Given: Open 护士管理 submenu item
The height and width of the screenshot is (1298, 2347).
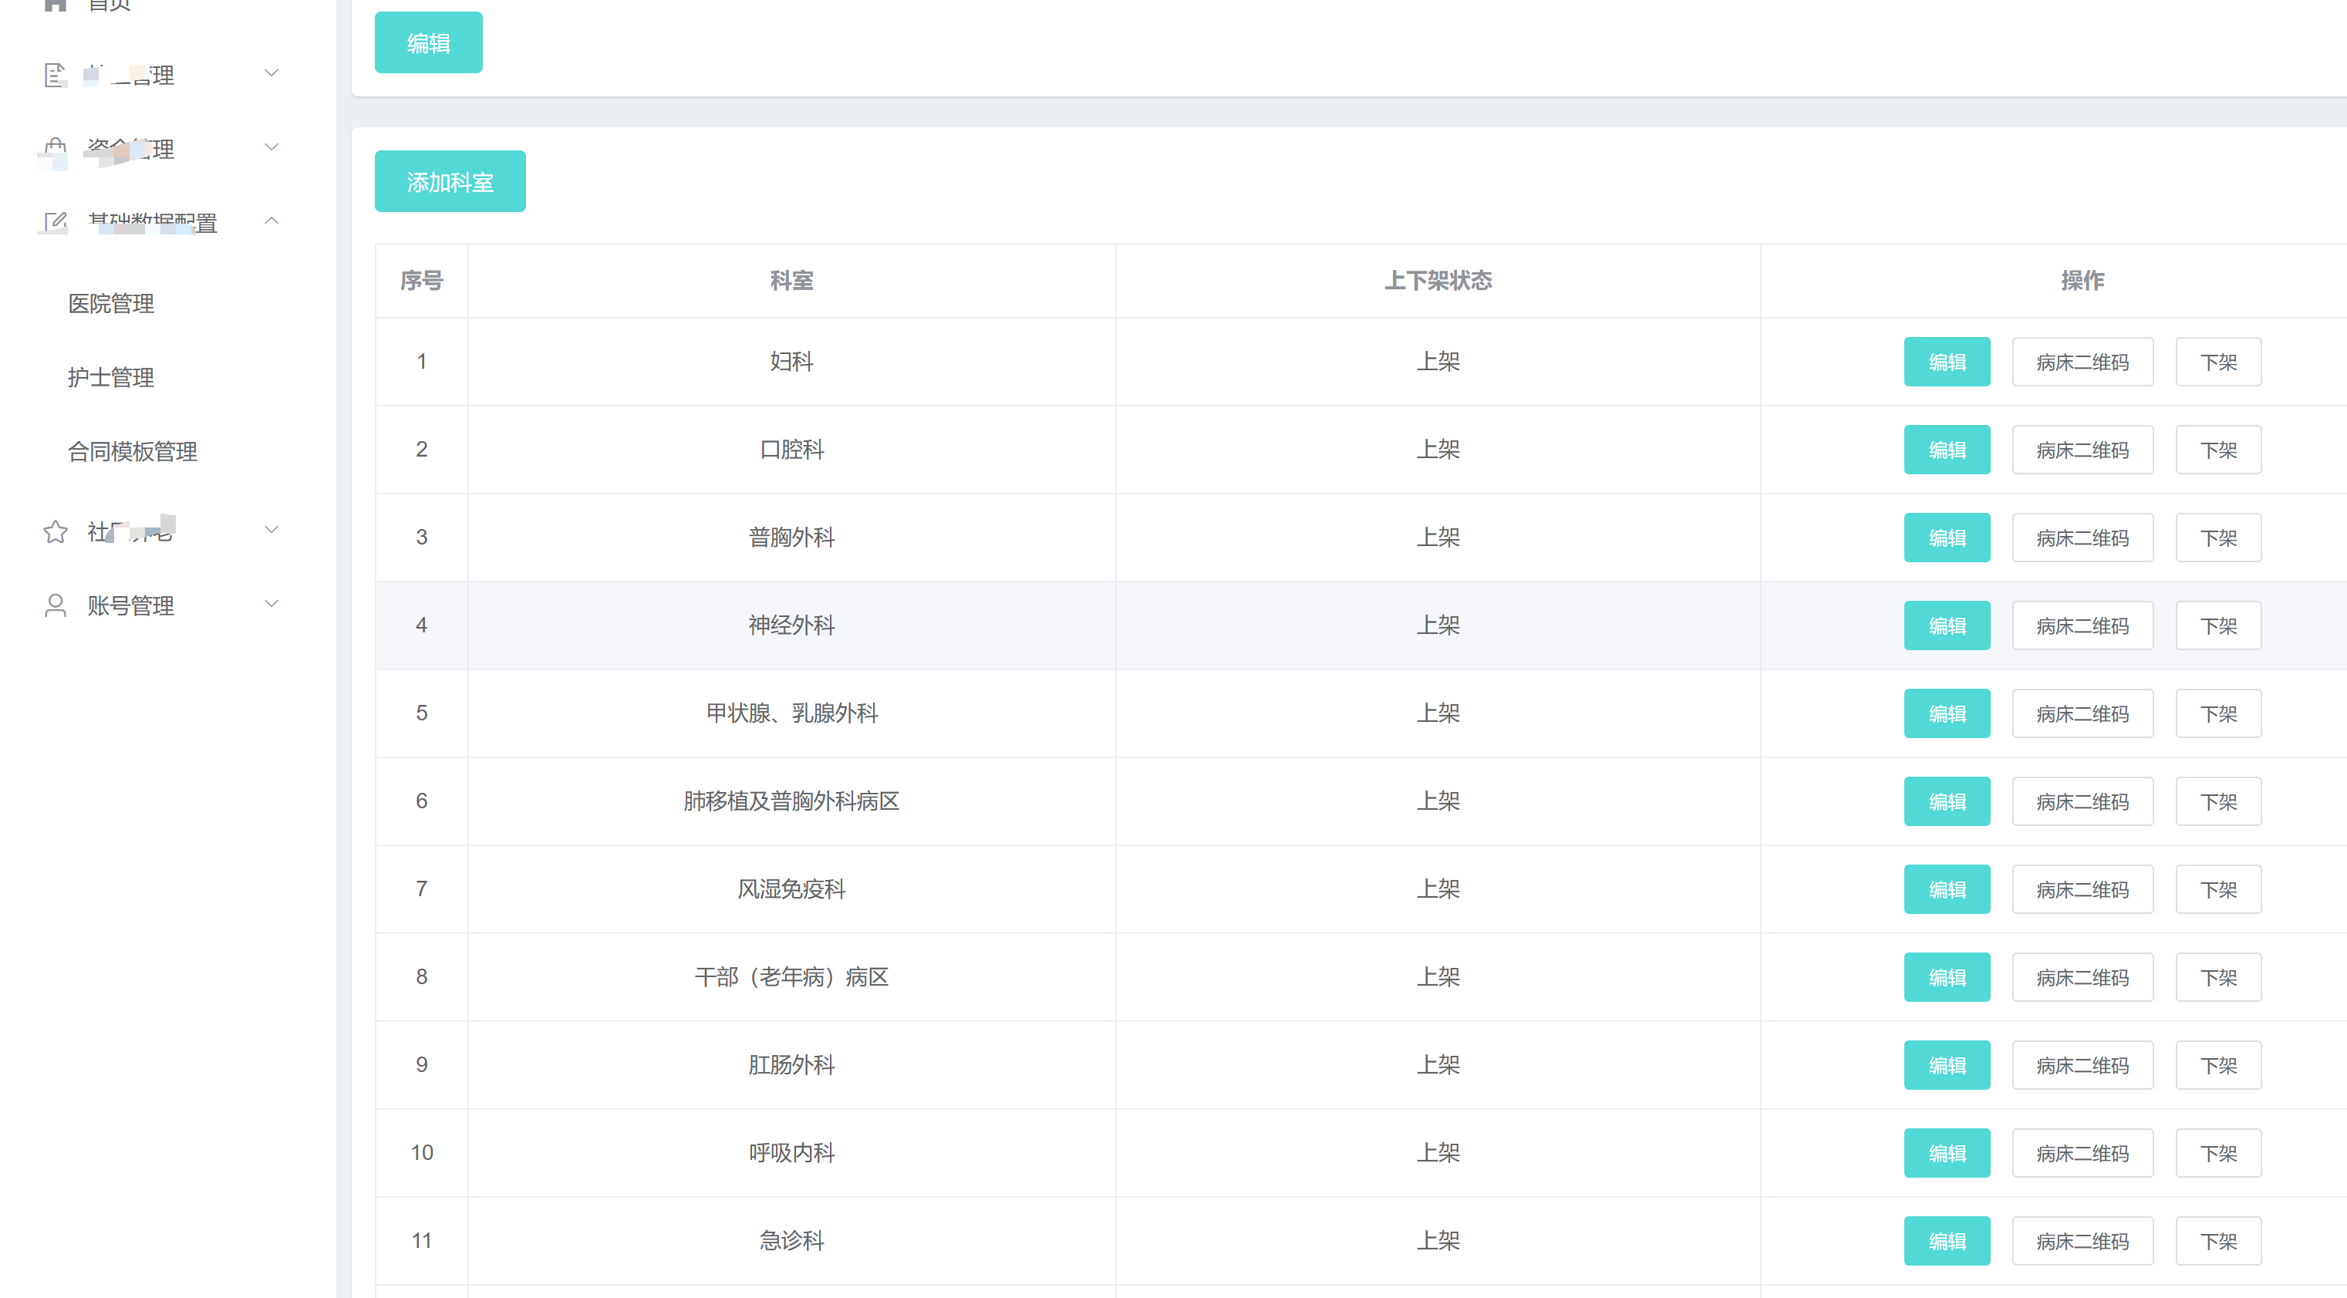Looking at the screenshot, I should coord(111,378).
